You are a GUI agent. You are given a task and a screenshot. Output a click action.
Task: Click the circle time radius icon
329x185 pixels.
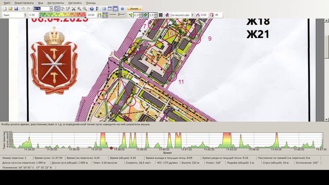(x=212, y=15)
